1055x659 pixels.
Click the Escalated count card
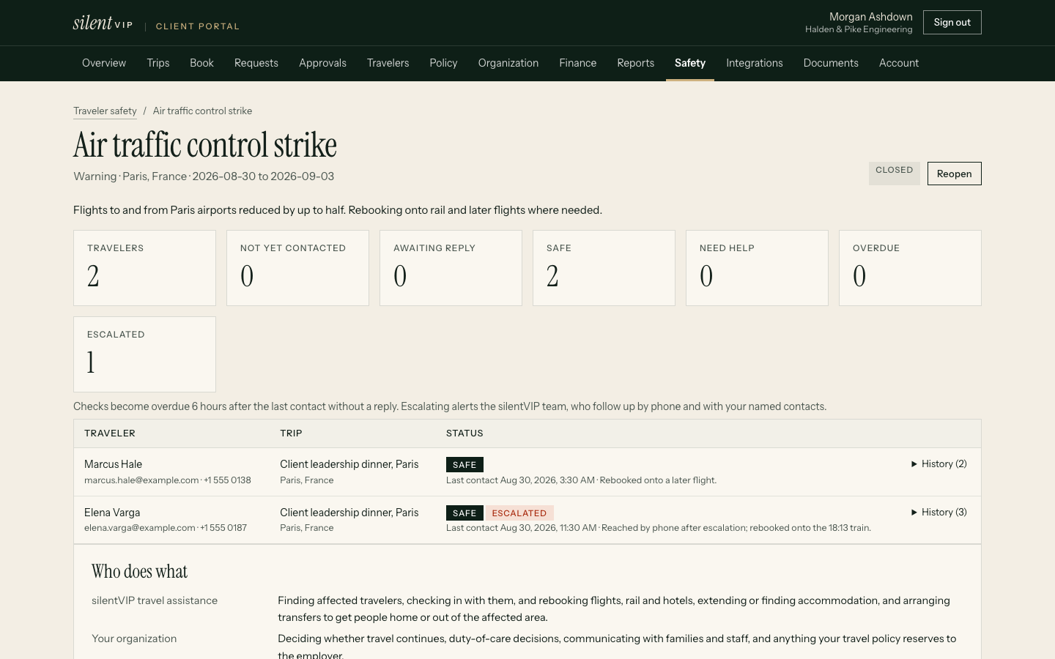coord(144,354)
